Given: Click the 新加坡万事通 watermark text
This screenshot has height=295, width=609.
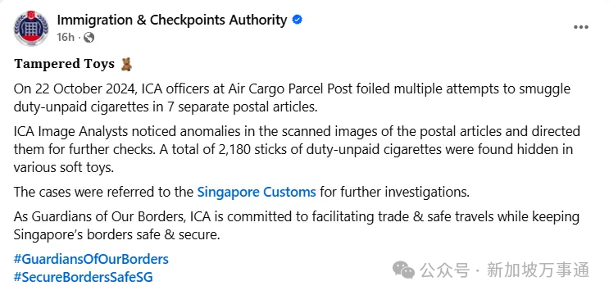Looking at the screenshot, I should point(539,270).
